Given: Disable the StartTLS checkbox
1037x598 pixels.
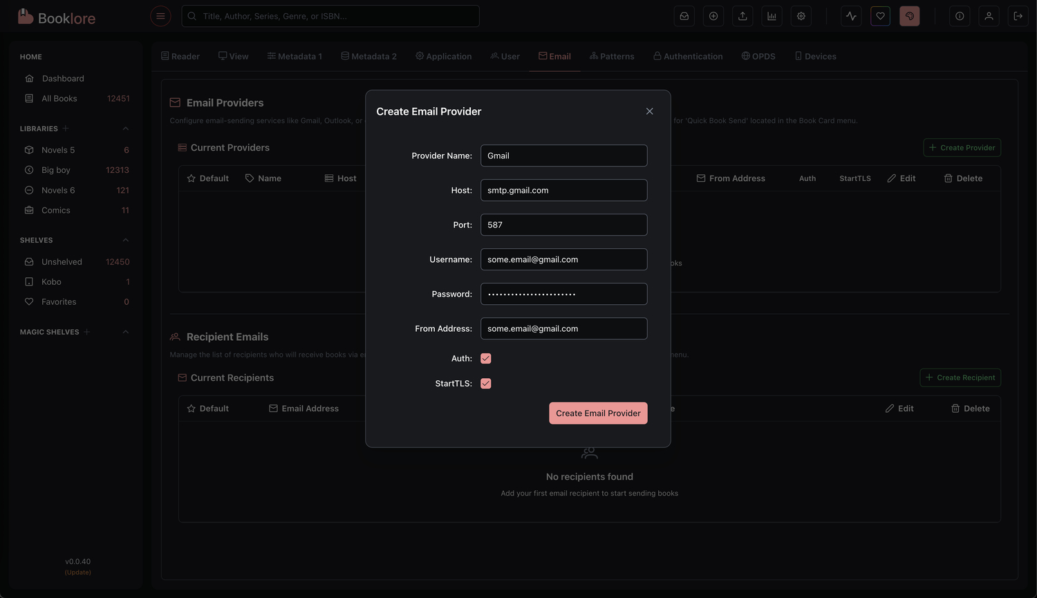Looking at the screenshot, I should point(486,383).
